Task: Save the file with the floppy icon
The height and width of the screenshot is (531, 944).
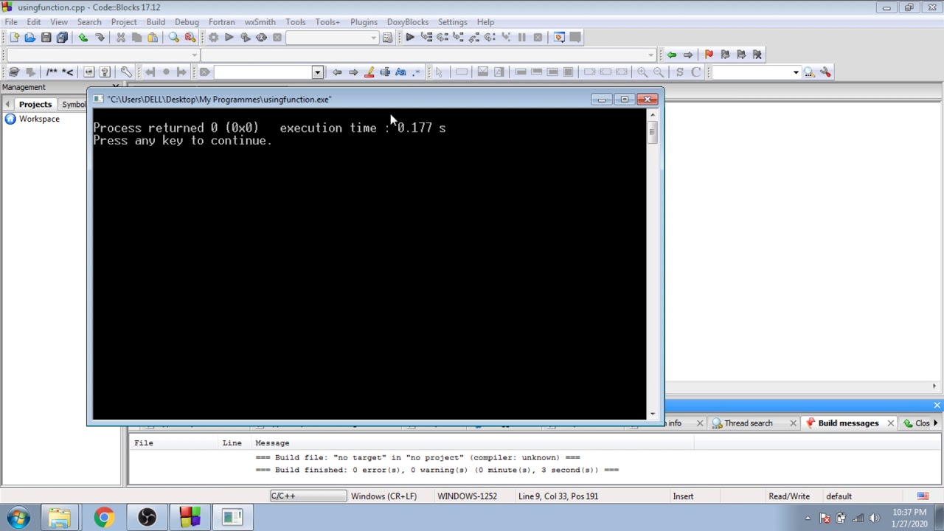Action: pyautogui.click(x=46, y=38)
